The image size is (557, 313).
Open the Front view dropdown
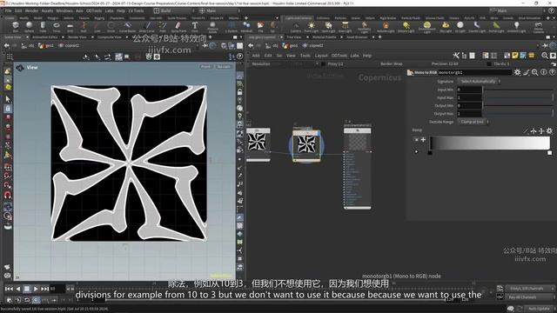click(x=206, y=67)
